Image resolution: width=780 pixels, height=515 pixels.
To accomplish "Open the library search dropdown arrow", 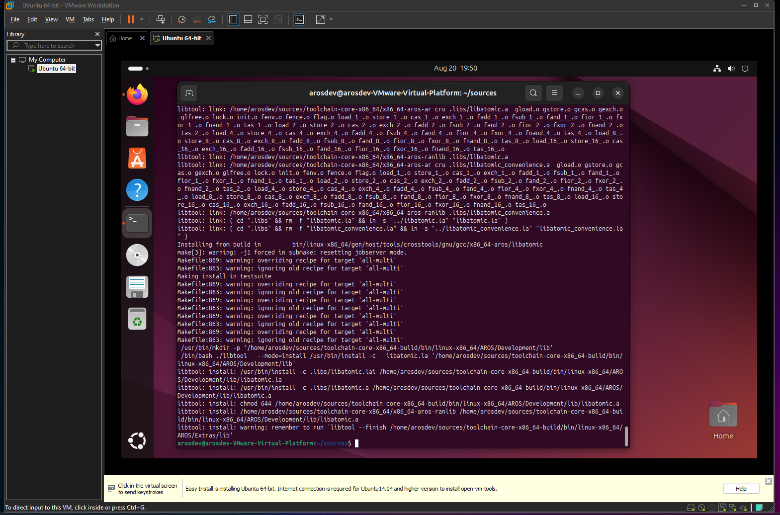I will coord(97,46).
